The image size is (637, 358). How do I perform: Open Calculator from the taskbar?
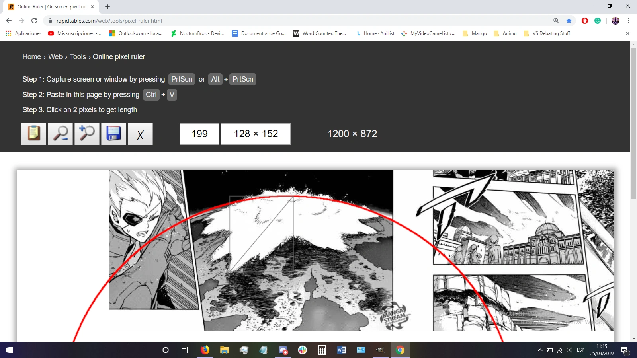click(x=322, y=350)
